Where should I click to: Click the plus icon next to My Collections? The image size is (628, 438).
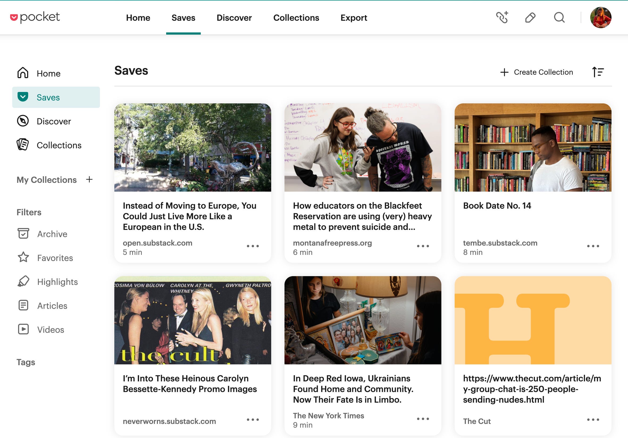(89, 179)
